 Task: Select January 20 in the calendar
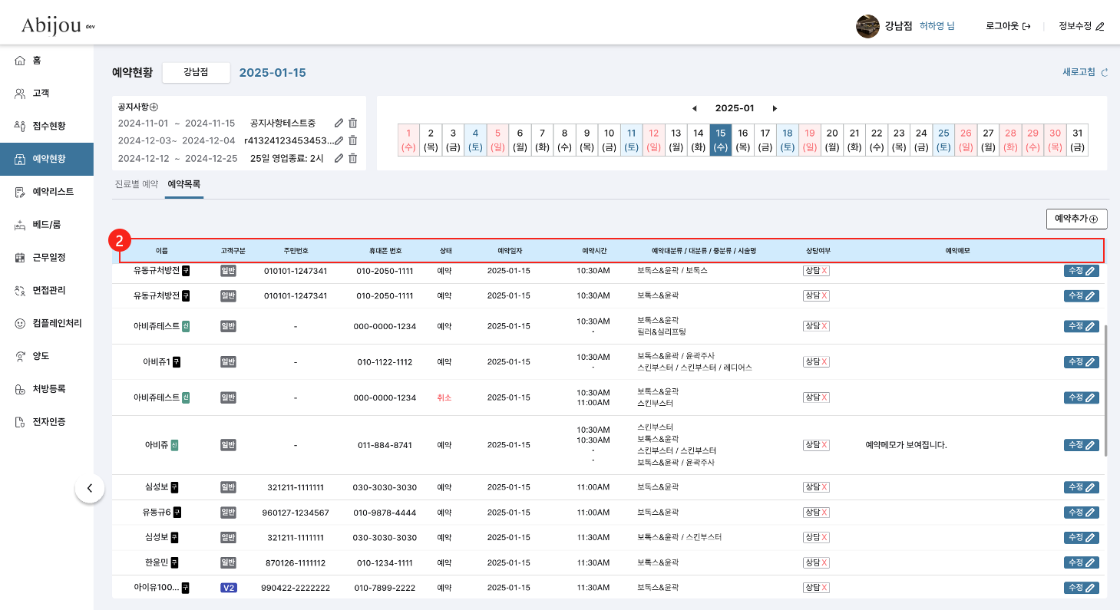pyautogui.click(x=831, y=140)
